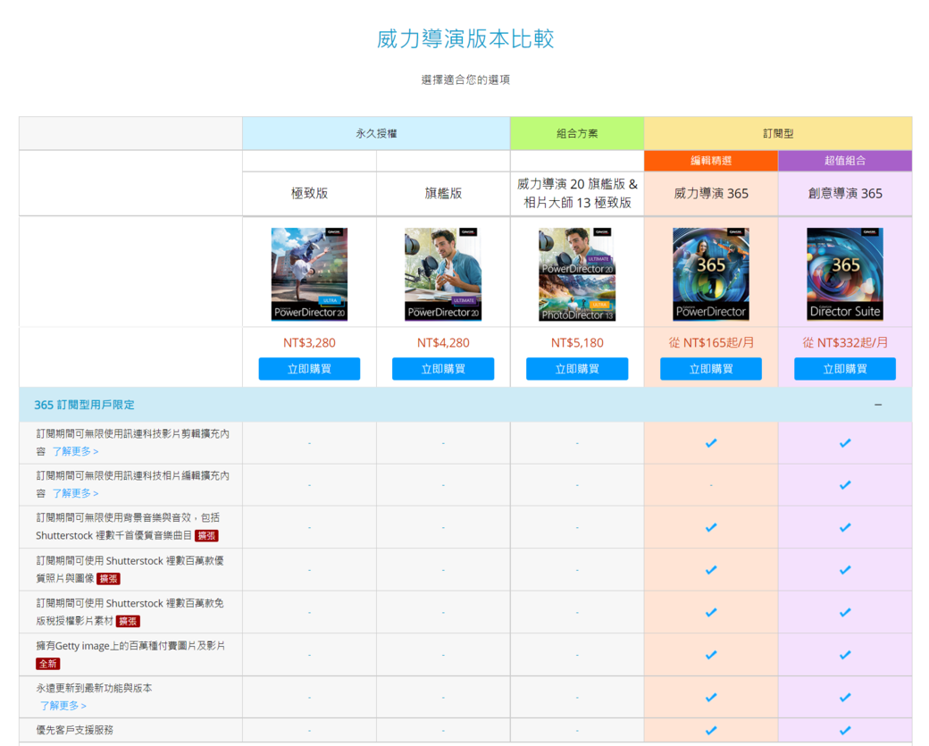Viewport: 929px width, 746px height.
Task: Click 創意導演 365 checkmark for 優先客戶支援服務
Action: pos(845,731)
